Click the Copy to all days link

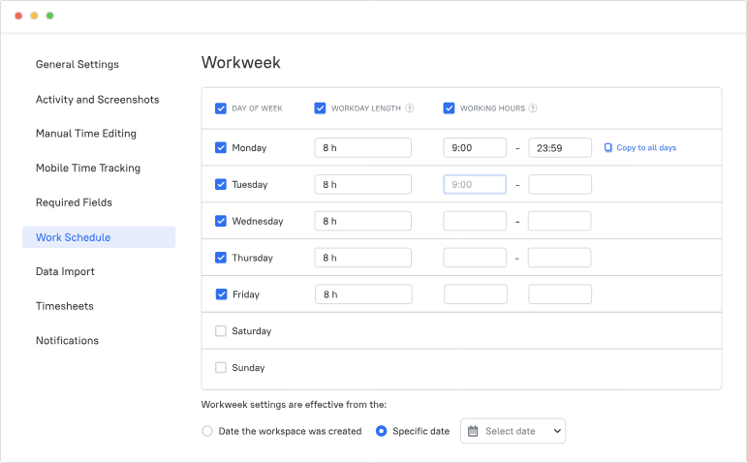(646, 148)
